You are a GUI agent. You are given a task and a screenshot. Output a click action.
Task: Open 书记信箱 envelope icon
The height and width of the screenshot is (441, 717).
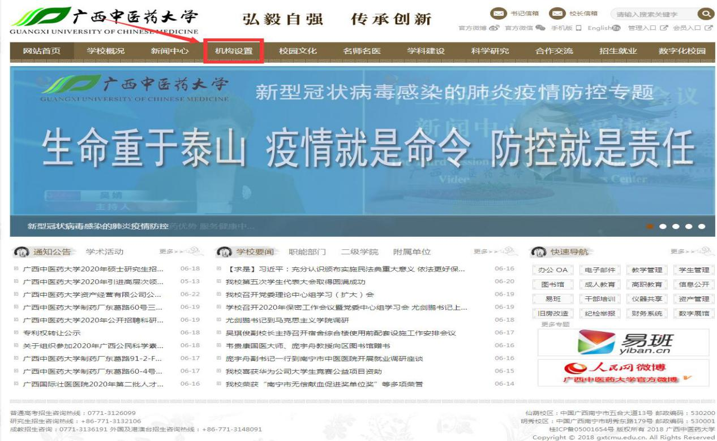(497, 14)
